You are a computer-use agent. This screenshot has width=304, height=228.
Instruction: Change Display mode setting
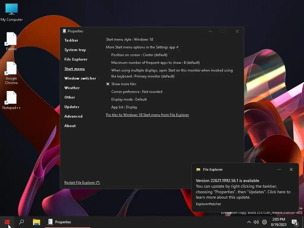click(129, 99)
